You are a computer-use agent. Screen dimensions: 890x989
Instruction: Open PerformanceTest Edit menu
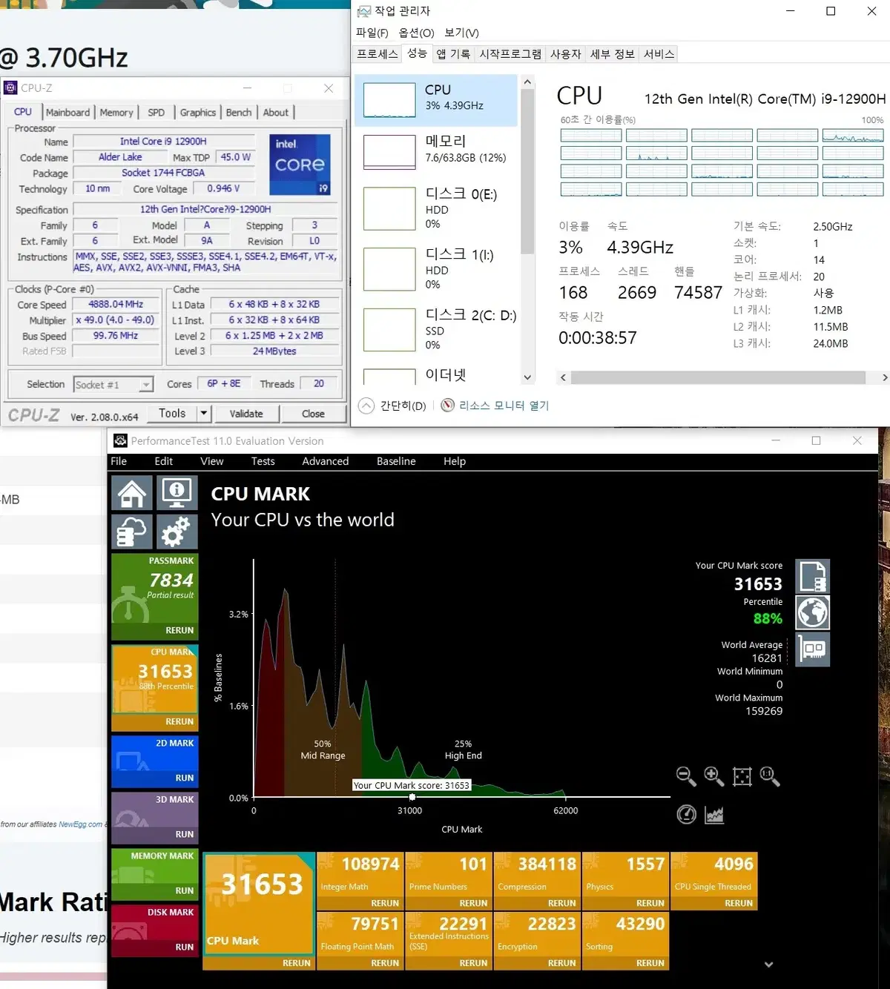(163, 461)
